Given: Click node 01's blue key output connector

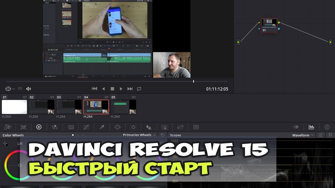Looking at the screenshot, I should [279, 29].
